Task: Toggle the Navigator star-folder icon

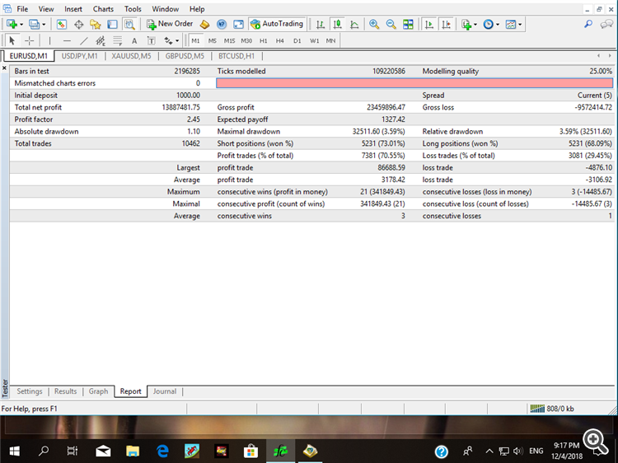Action: pos(96,25)
